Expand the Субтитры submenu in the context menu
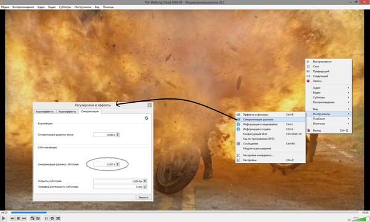 pos(329,97)
